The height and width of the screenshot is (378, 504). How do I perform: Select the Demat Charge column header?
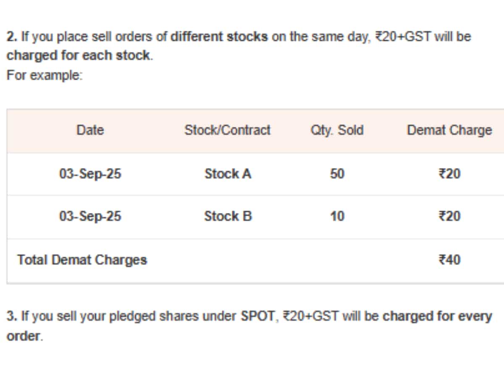pyautogui.click(x=449, y=130)
